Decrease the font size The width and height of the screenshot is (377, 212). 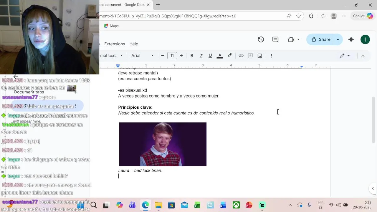[163, 56]
